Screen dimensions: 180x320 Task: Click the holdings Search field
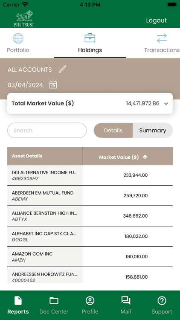coord(47,131)
